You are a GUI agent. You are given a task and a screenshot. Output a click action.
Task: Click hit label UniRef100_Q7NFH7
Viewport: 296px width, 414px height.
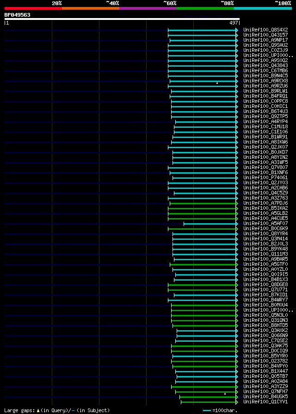click(x=265, y=392)
